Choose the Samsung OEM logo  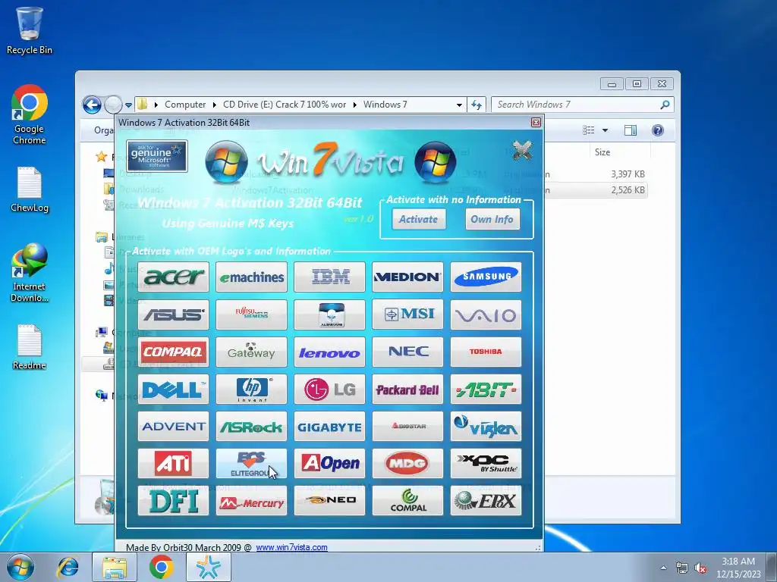tap(486, 277)
